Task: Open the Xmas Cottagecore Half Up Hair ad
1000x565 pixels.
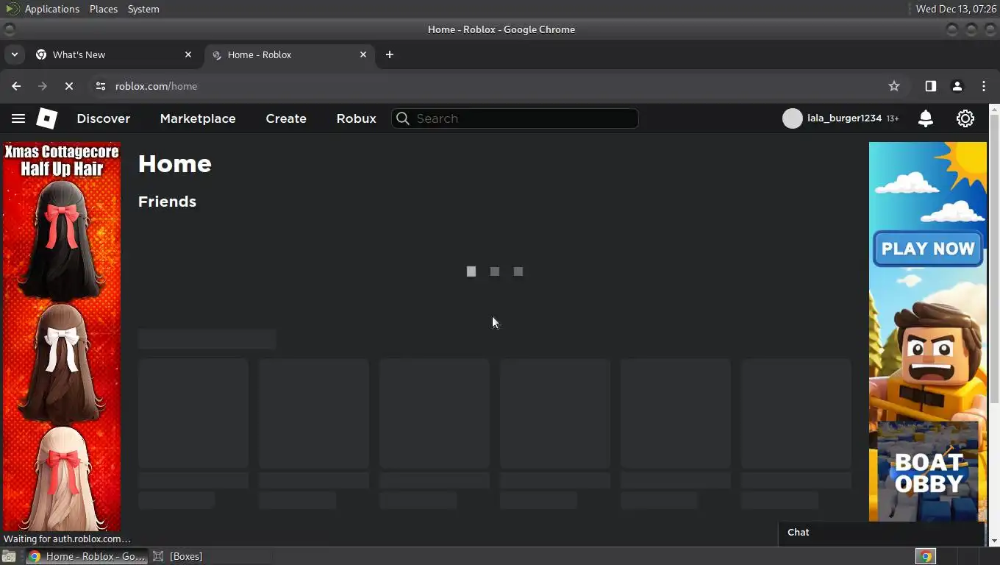Action: (x=62, y=336)
